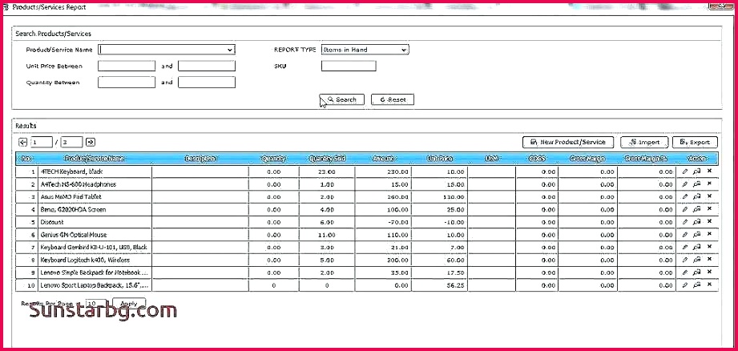738x351 pixels.
Task: Click the amount value 260.00
Action: (x=397, y=197)
